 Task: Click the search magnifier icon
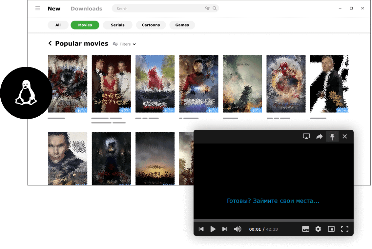[x=215, y=9]
